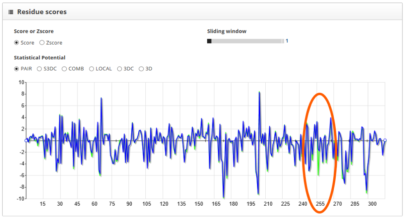Screen dimensions: 406x219
Task: Click the Residue scores panel heading
Action: point(42,12)
